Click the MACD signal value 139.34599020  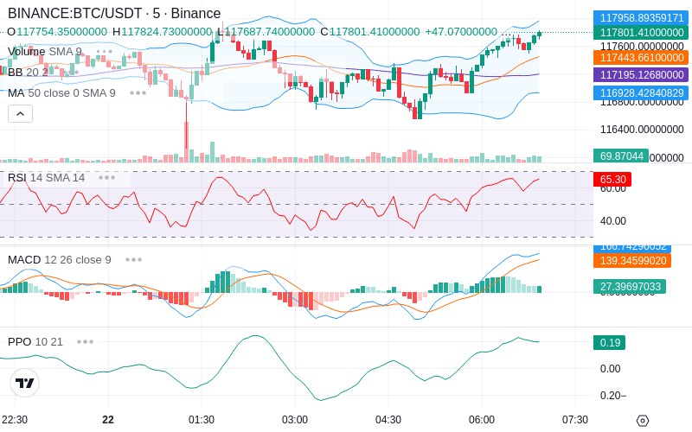pyautogui.click(x=632, y=260)
